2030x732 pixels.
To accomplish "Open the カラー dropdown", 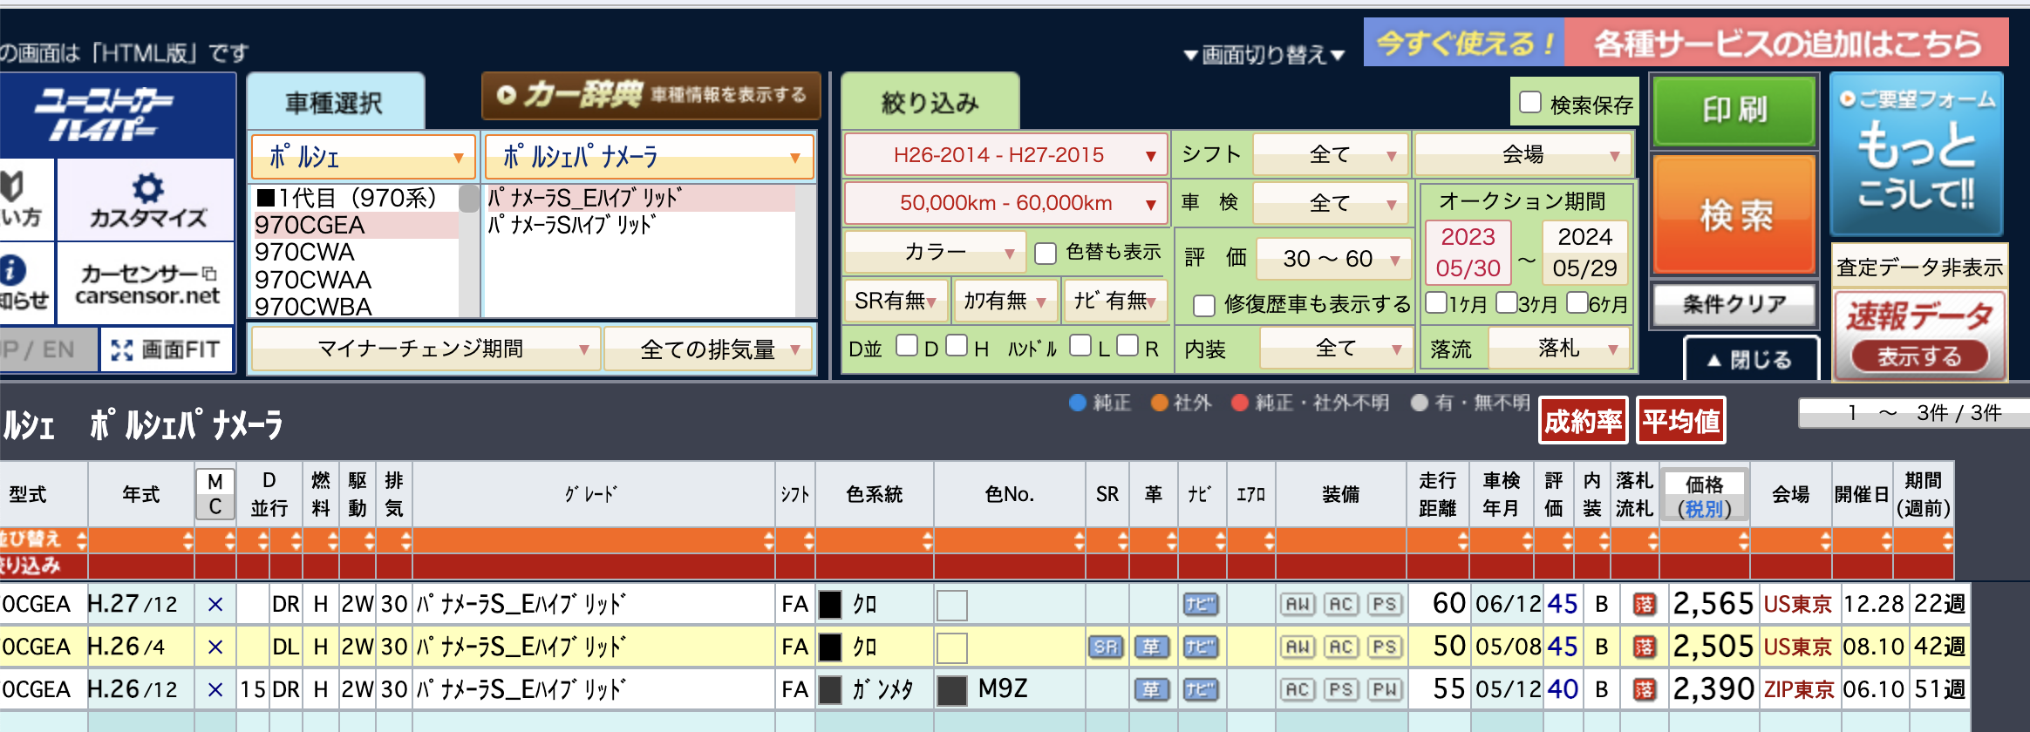I will [x=935, y=252].
